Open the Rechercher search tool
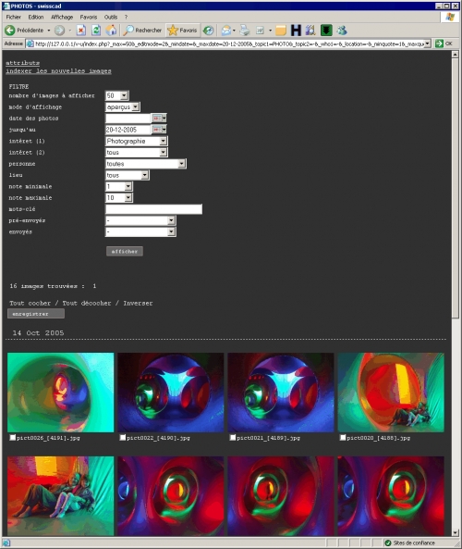Viewport: 462px width, 549px height. coord(143,31)
